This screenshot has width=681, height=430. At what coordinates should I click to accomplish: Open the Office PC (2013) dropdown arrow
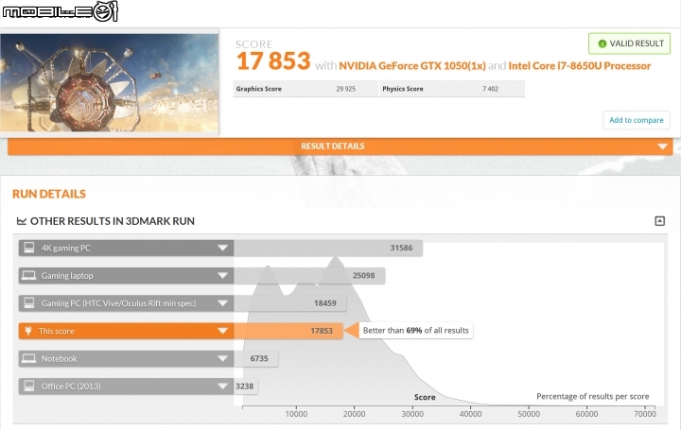coord(223,387)
